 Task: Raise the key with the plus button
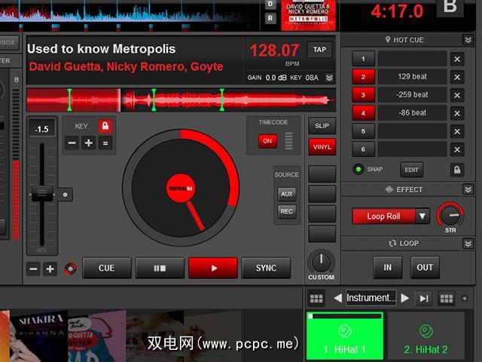89,143
